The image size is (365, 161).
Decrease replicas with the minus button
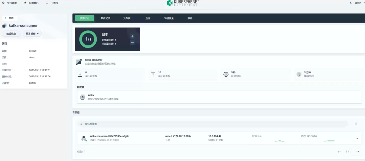132,42
